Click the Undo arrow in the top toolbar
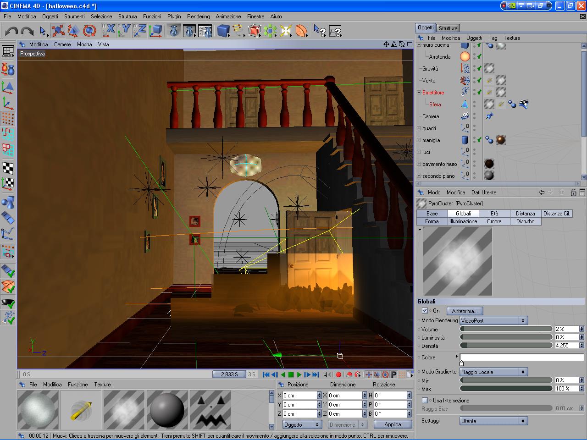The height and width of the screenshot is (440, 587). pyautogui.click(x=11, y=31)
